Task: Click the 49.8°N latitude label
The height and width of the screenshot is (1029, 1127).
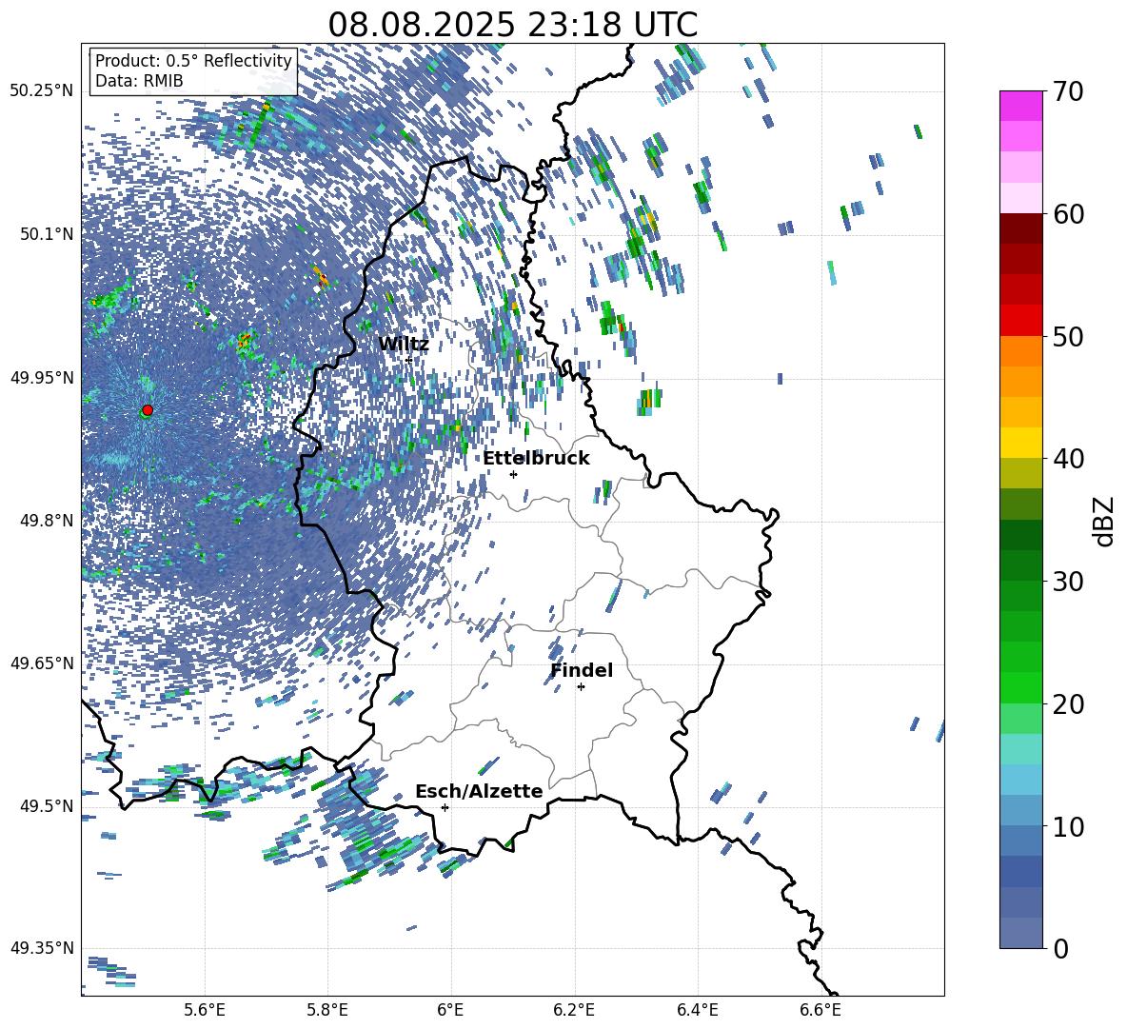Action: click(46, 521)
